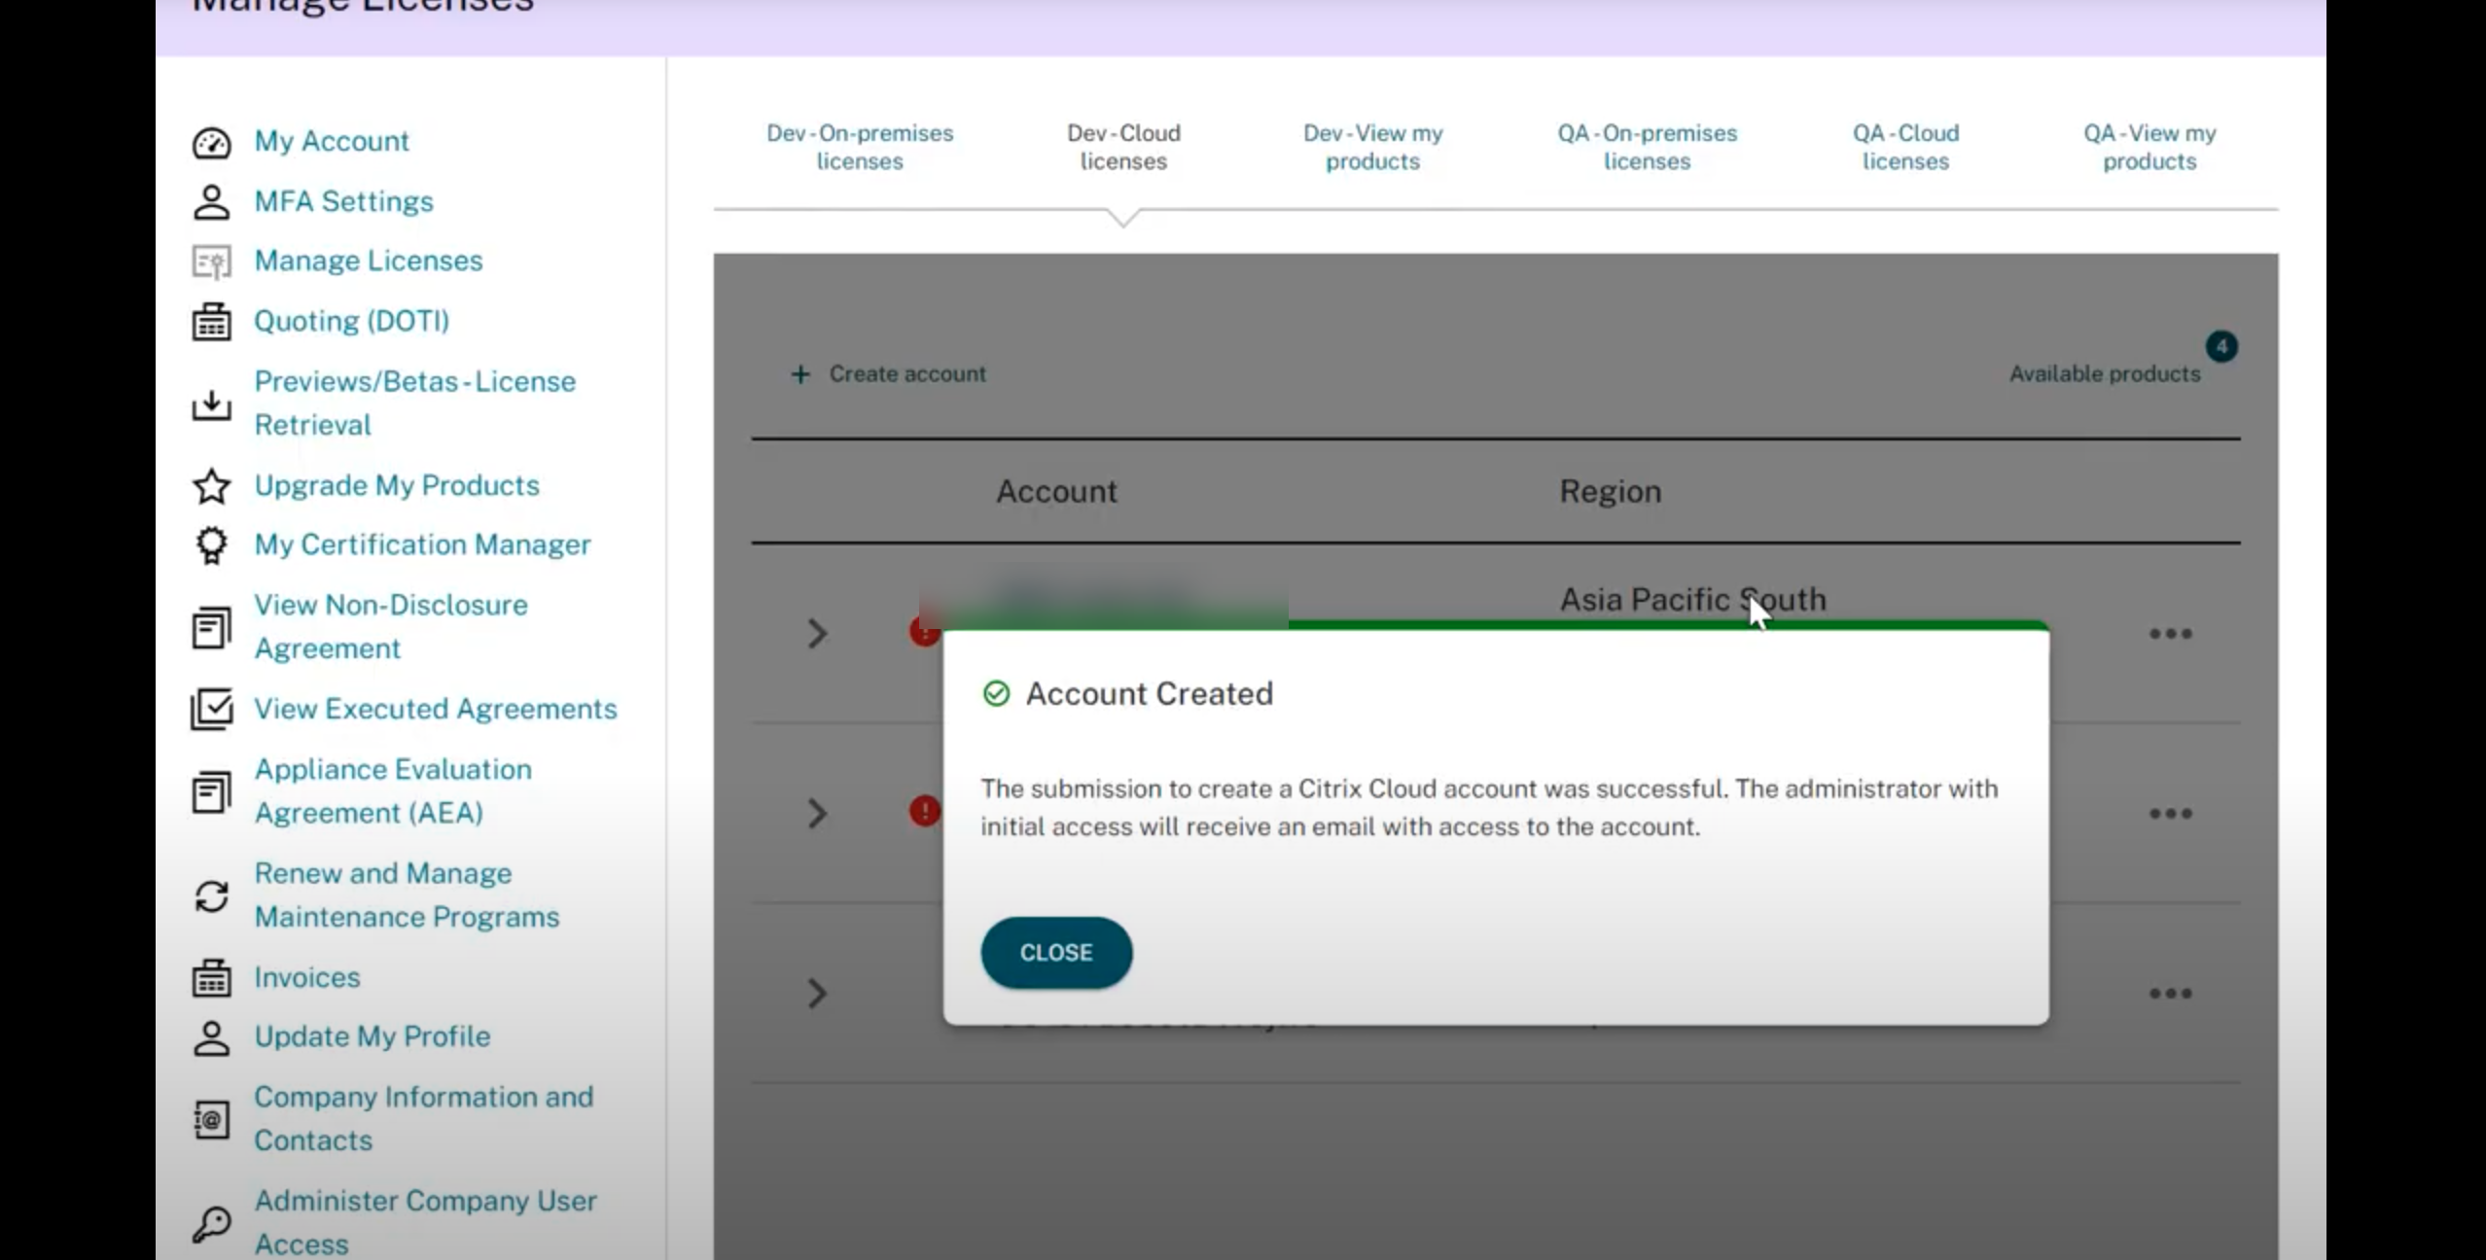2486x1260 pixels.
Task: Click the My Account dashboard gauge icon
Action: tap(211, 143)
